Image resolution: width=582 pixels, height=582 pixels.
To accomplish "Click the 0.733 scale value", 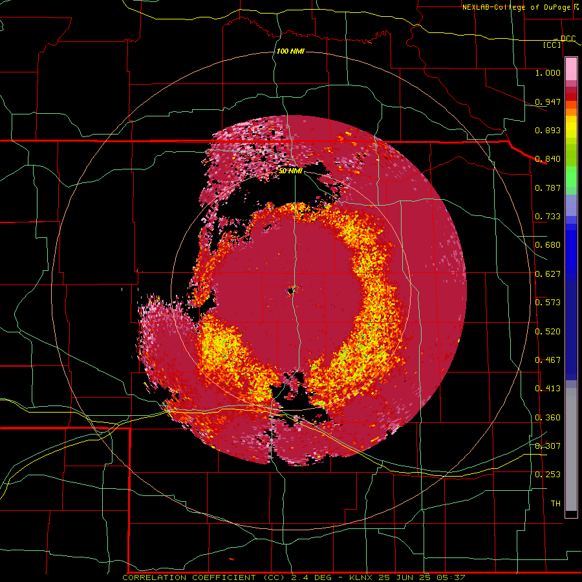I will coord(548,217).
